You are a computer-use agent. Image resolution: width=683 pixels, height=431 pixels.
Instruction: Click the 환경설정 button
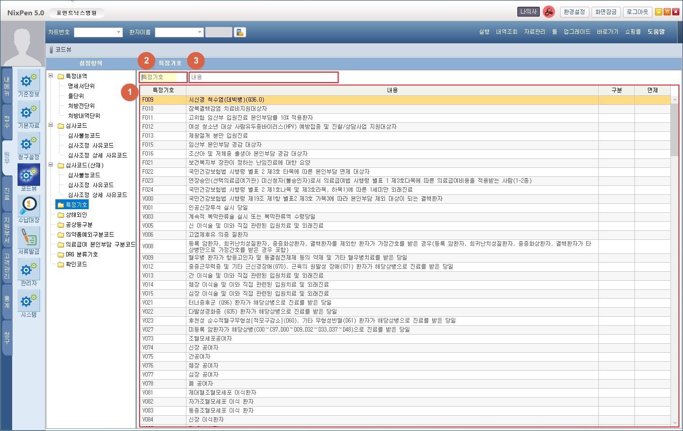574,12
